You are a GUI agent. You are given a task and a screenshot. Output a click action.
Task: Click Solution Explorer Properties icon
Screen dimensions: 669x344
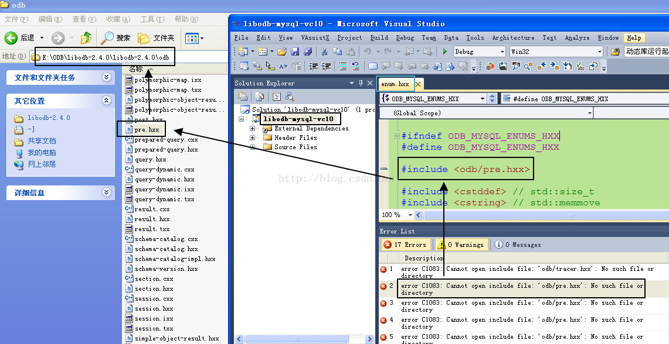[x=243, y=97]
